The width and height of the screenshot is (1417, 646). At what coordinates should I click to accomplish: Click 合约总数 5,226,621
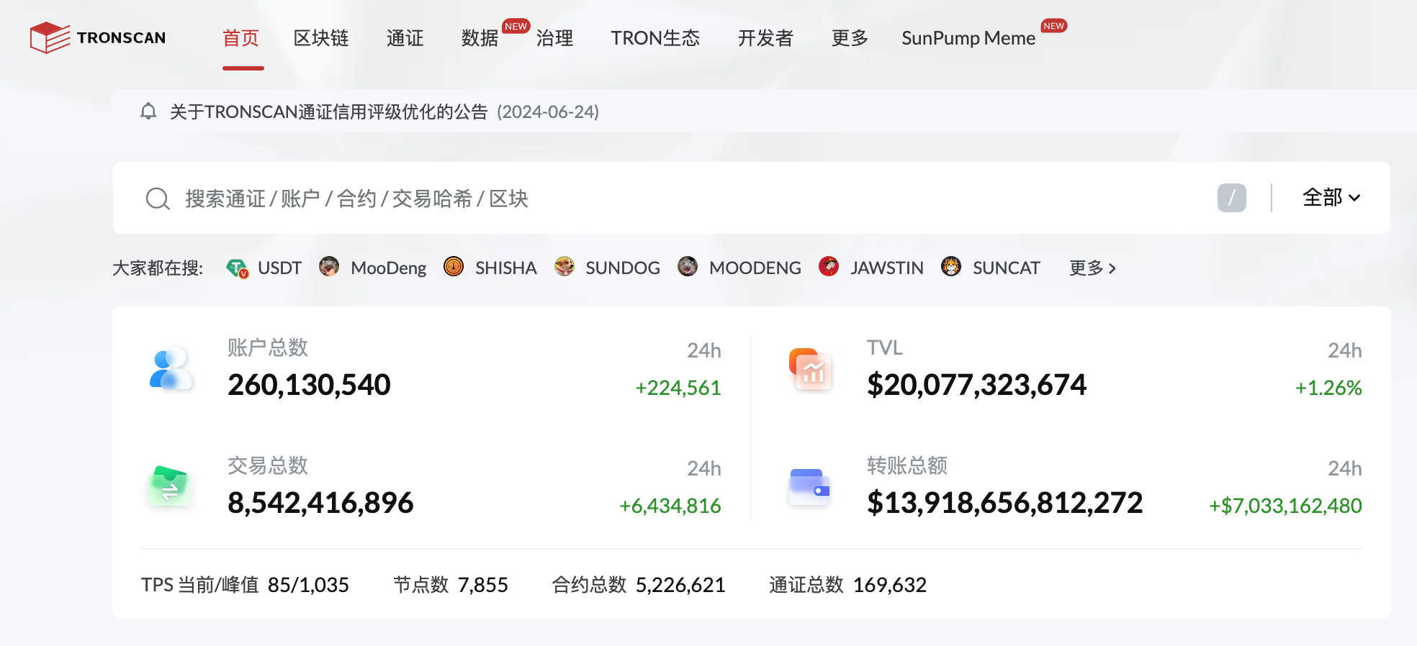click(x=639, y=585)
